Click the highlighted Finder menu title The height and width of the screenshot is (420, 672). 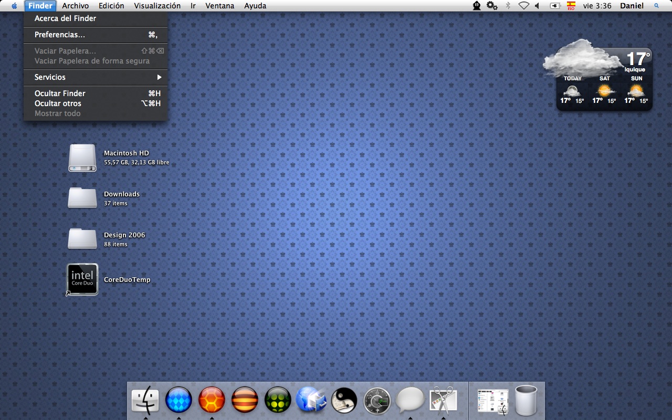click(x=40, y=6)
